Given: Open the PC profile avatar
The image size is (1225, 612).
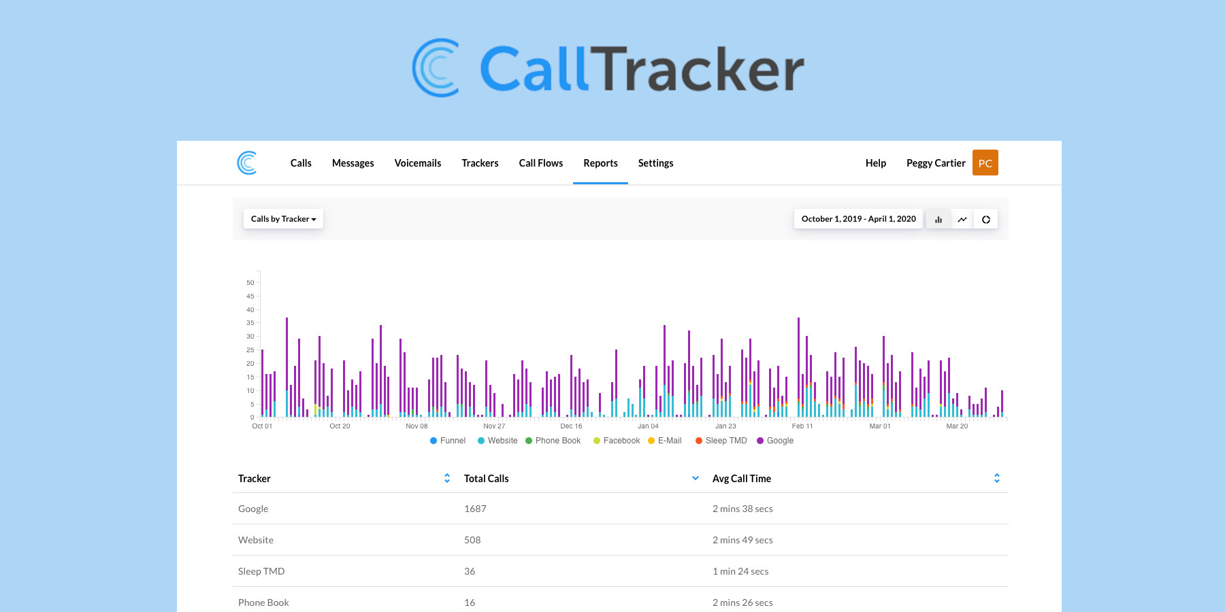Looking at the screenshot, I should (x=985, y=163).
